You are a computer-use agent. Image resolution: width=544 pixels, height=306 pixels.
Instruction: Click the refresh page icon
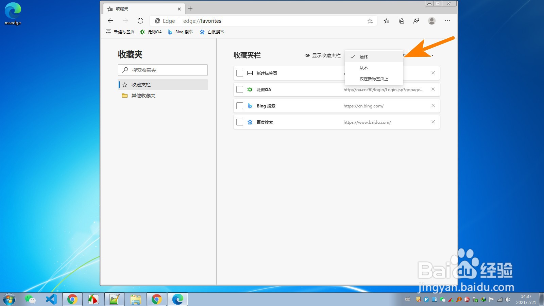click(x=140, y=21)
